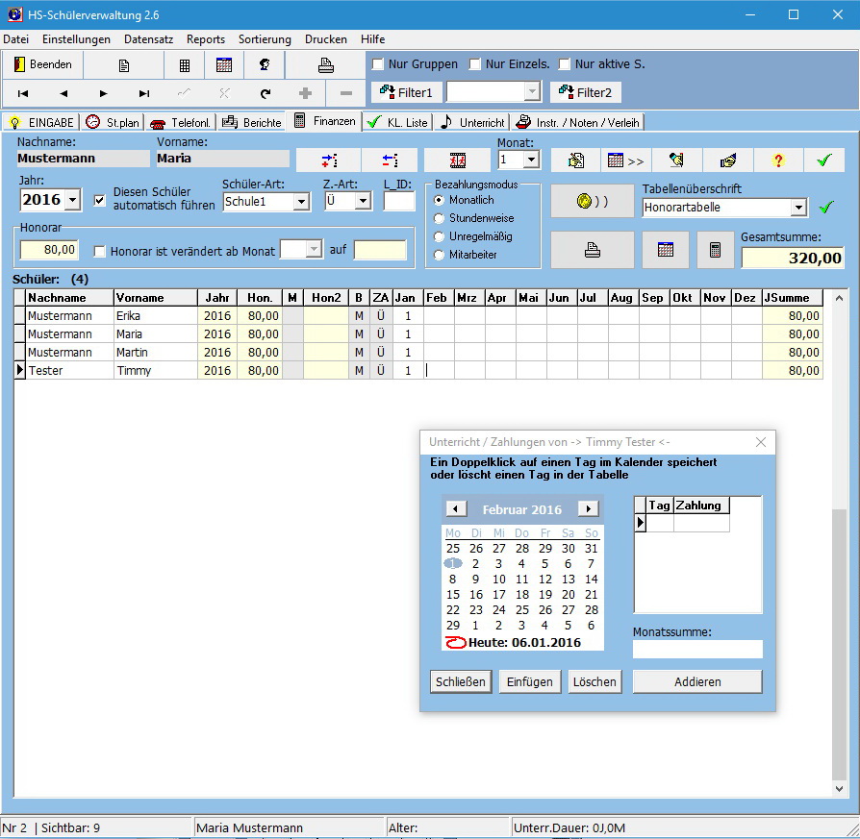
Task: Click the printer icon below the coin button
Action: click(x=593, y=251)
